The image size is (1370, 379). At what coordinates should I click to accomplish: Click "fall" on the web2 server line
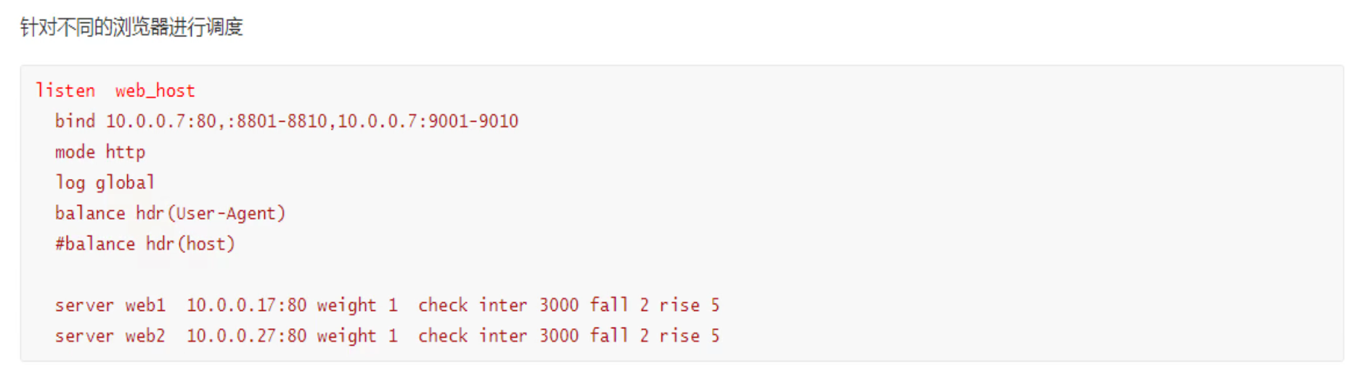(608, 336)
